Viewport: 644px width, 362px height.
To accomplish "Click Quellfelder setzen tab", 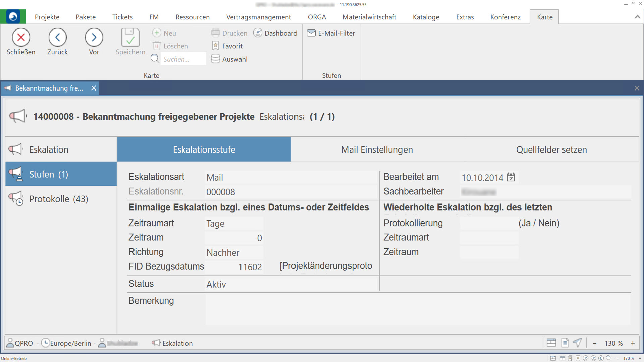I will point(551,149).
